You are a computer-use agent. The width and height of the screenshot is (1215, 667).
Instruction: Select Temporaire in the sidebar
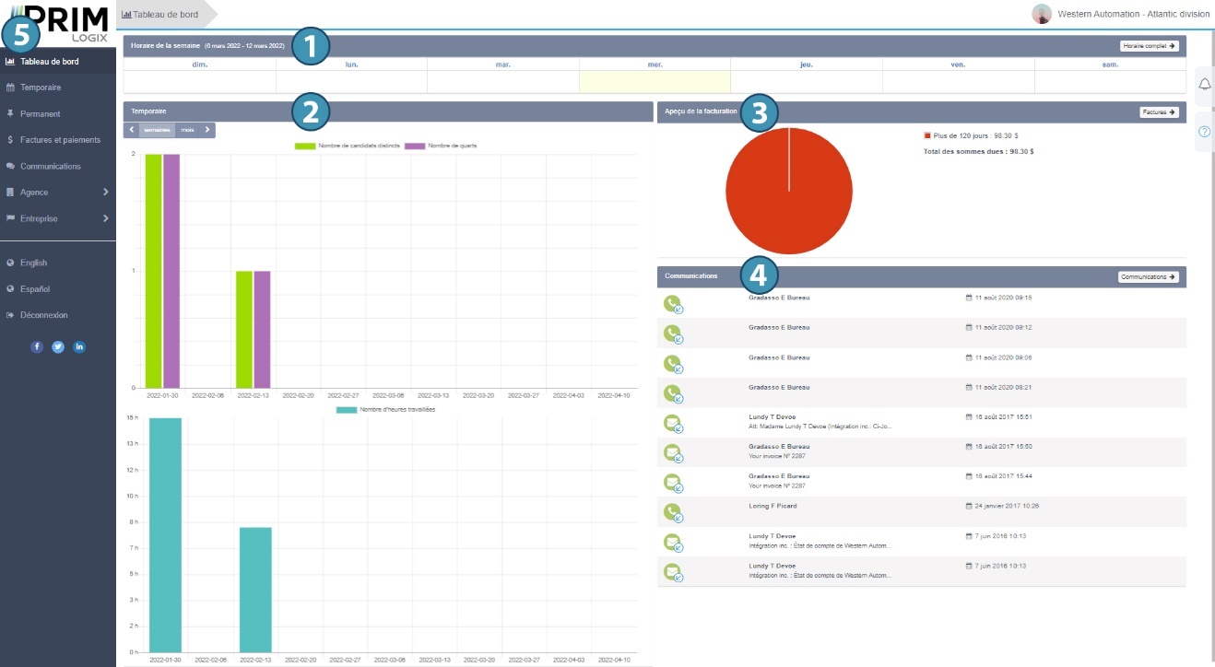point(41,88)
